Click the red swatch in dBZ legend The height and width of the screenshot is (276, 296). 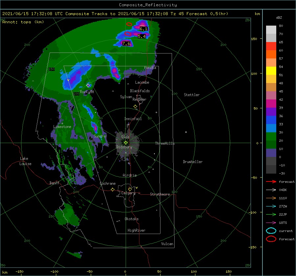tap(271, 46)
